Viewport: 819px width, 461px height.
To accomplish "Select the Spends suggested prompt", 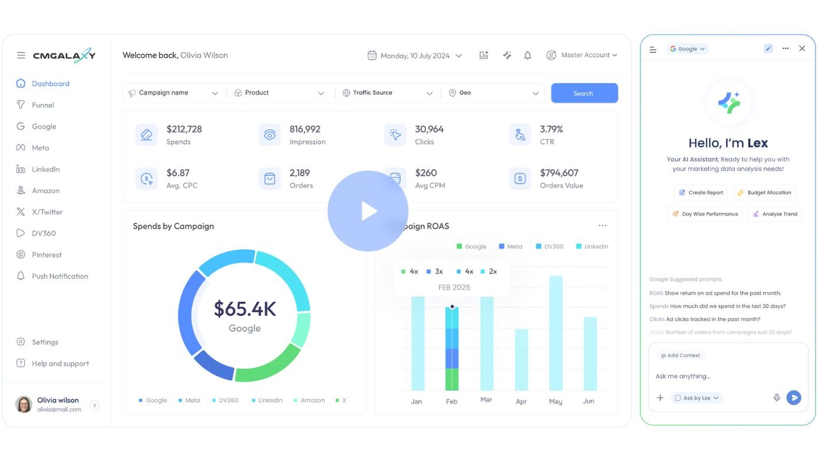I will tap(717, 306).
